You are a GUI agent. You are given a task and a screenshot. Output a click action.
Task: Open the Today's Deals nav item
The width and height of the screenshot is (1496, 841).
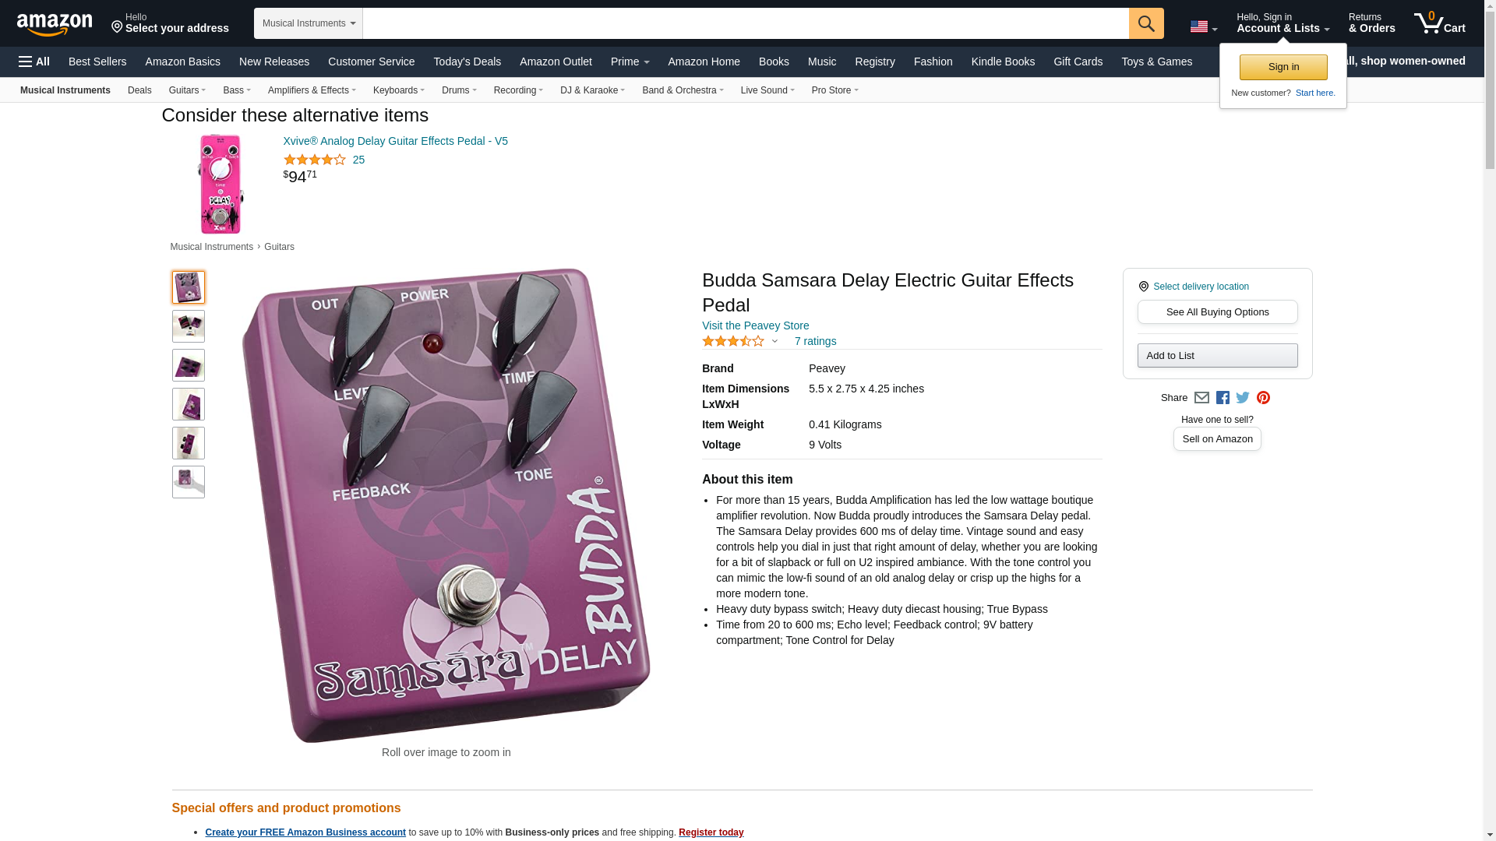point(467,62)
